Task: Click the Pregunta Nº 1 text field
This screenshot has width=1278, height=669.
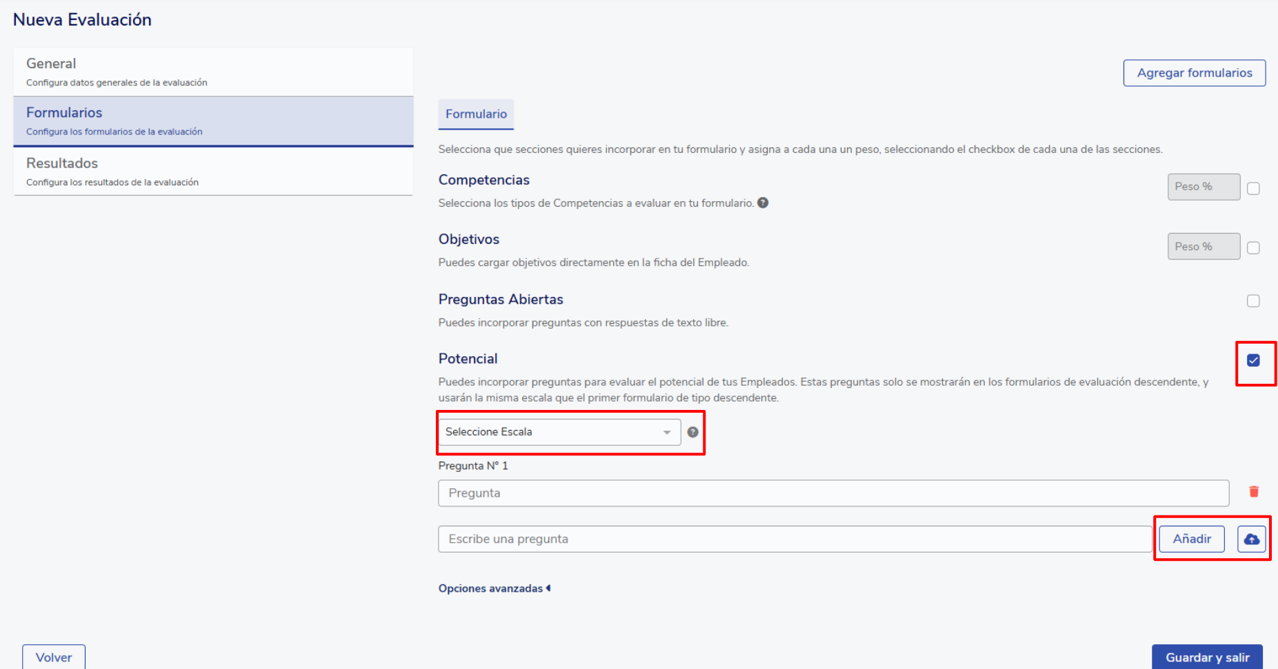Action: (x=832, y=493)
